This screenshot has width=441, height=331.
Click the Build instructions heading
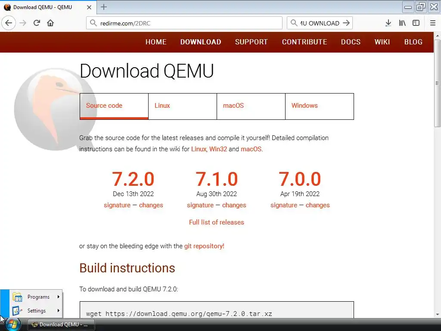127,268
